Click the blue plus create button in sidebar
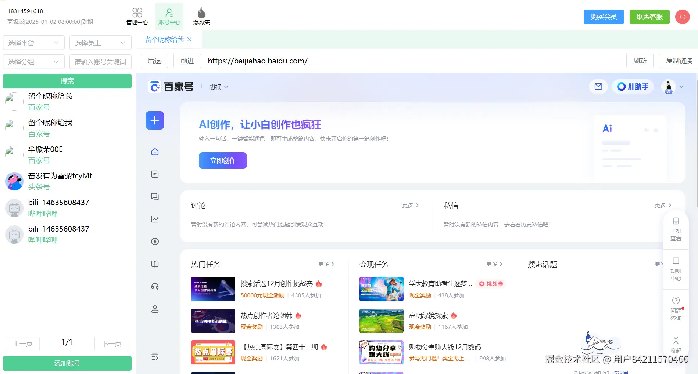This screenshot has height=374, width=698. pos(155,120)
